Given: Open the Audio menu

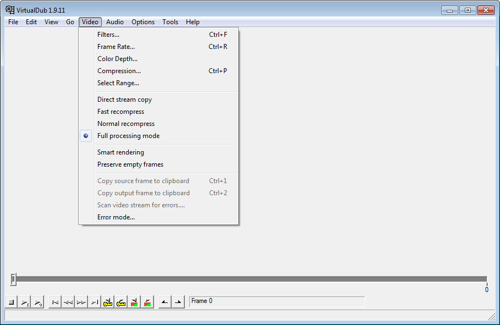Looking at the screenshot, I should 115,22.
